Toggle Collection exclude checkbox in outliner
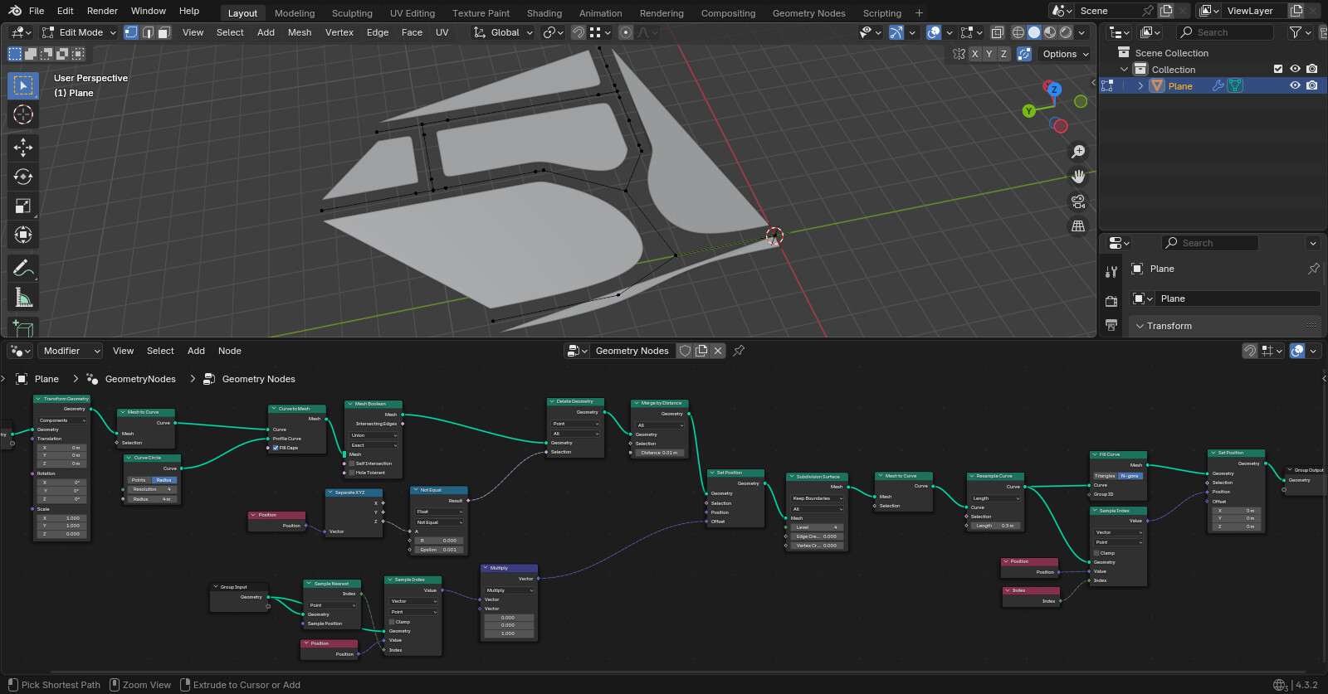Screen dimensions: 1328x694 point(1278,69)
